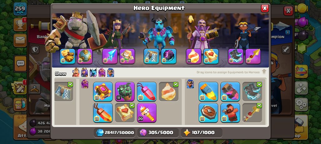Choose the Healing Tome level 18 equipment
The height and width of the screenshot is (144, 321).
coord(103,91)
